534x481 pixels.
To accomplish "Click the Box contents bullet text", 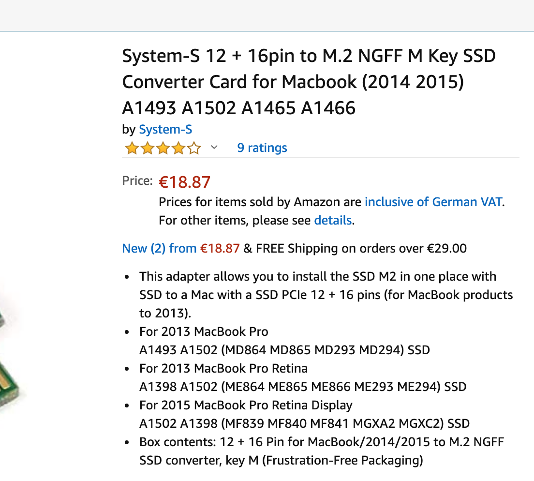I will pos(322,451).
